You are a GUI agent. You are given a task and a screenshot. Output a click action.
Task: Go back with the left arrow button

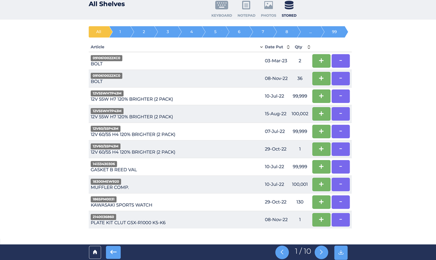(x=113, y=252)
